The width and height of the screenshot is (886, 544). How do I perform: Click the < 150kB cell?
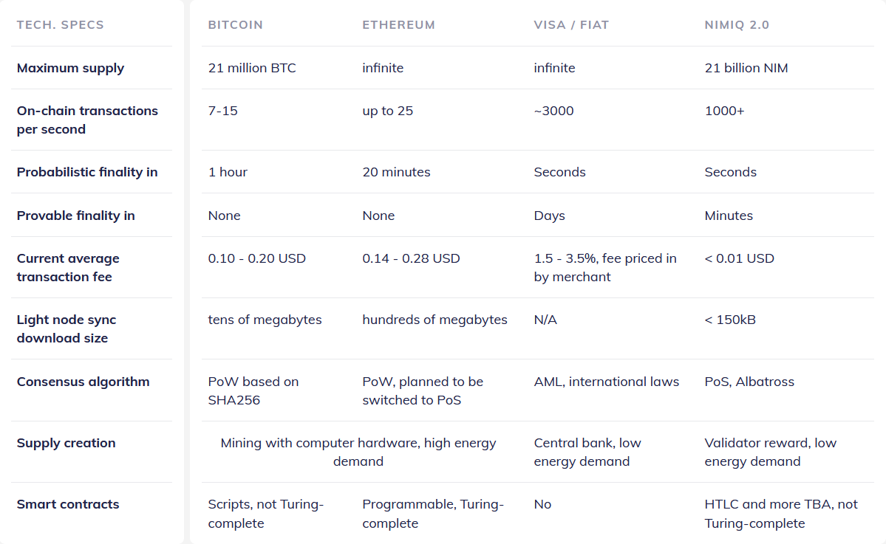click(730, 320)
